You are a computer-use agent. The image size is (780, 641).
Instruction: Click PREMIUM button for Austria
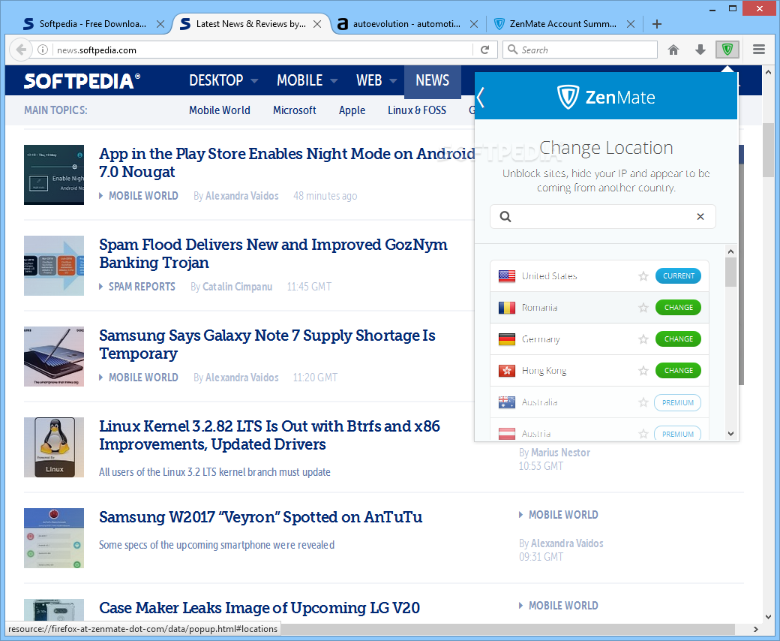click(x=677, y=434)
